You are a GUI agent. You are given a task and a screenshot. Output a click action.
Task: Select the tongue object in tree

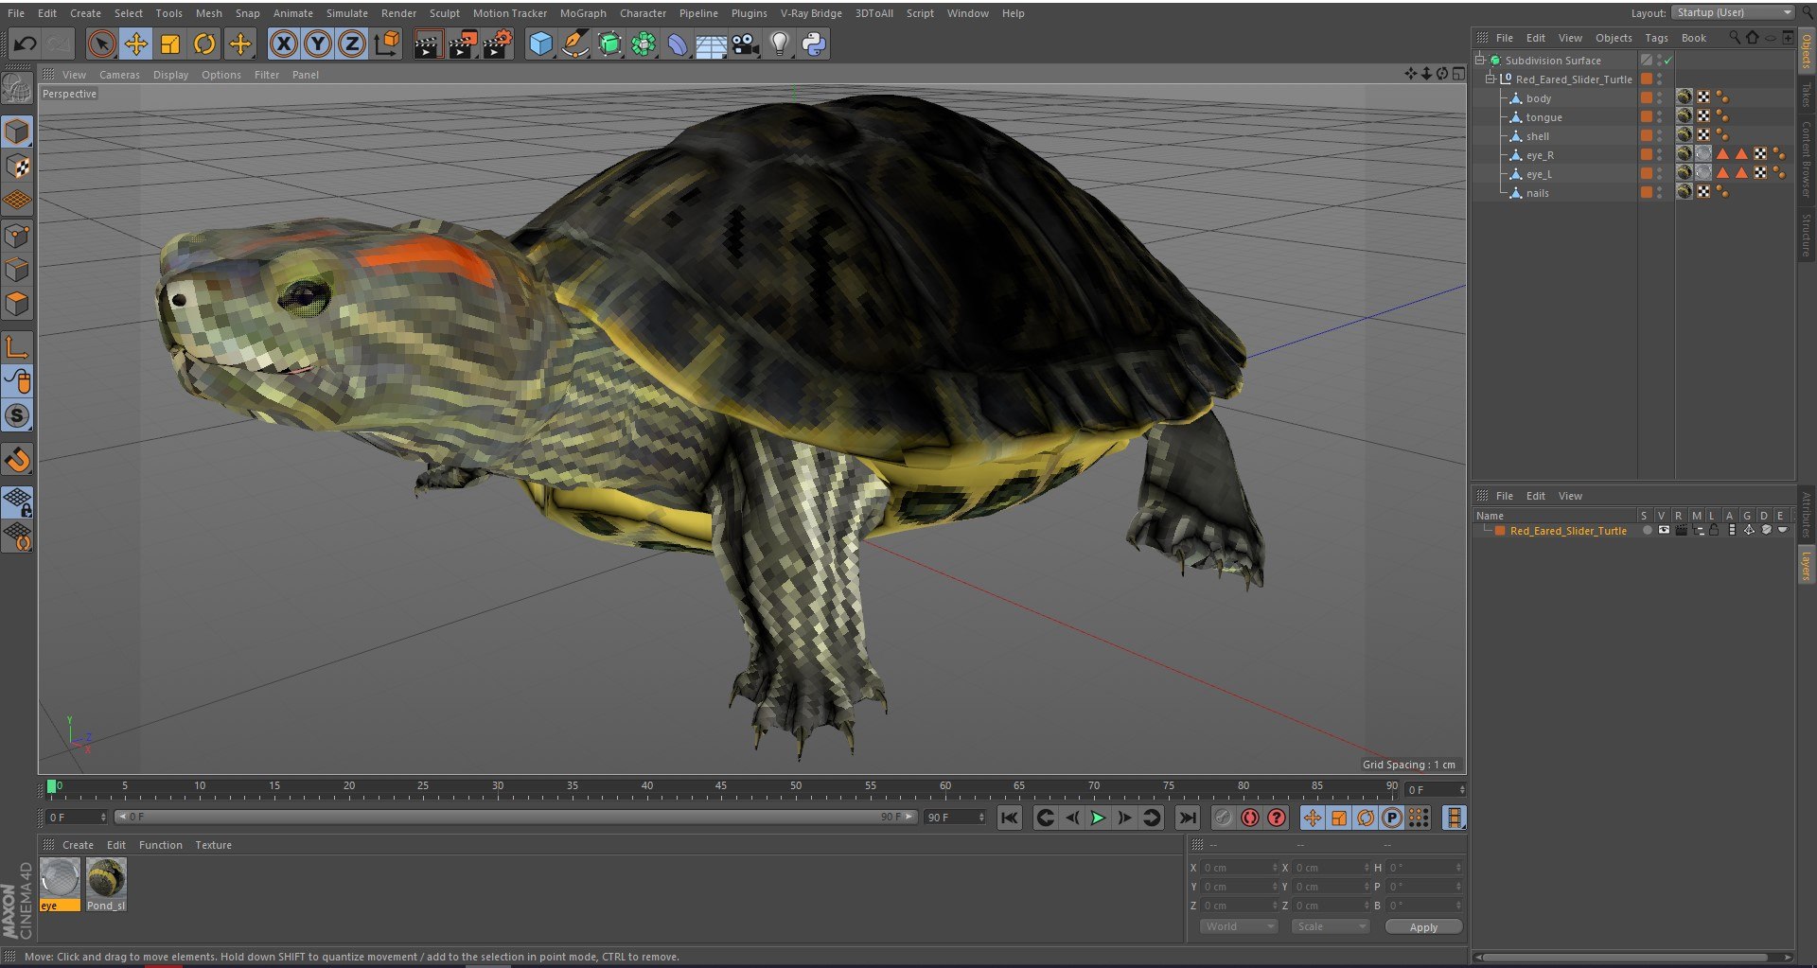[1544, 117]
